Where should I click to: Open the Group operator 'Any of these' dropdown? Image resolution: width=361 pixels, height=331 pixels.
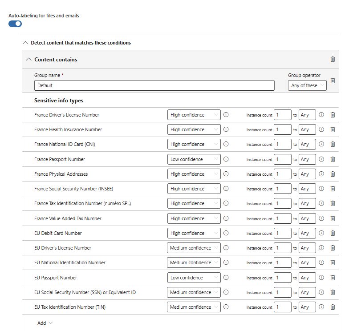(307, 85)
